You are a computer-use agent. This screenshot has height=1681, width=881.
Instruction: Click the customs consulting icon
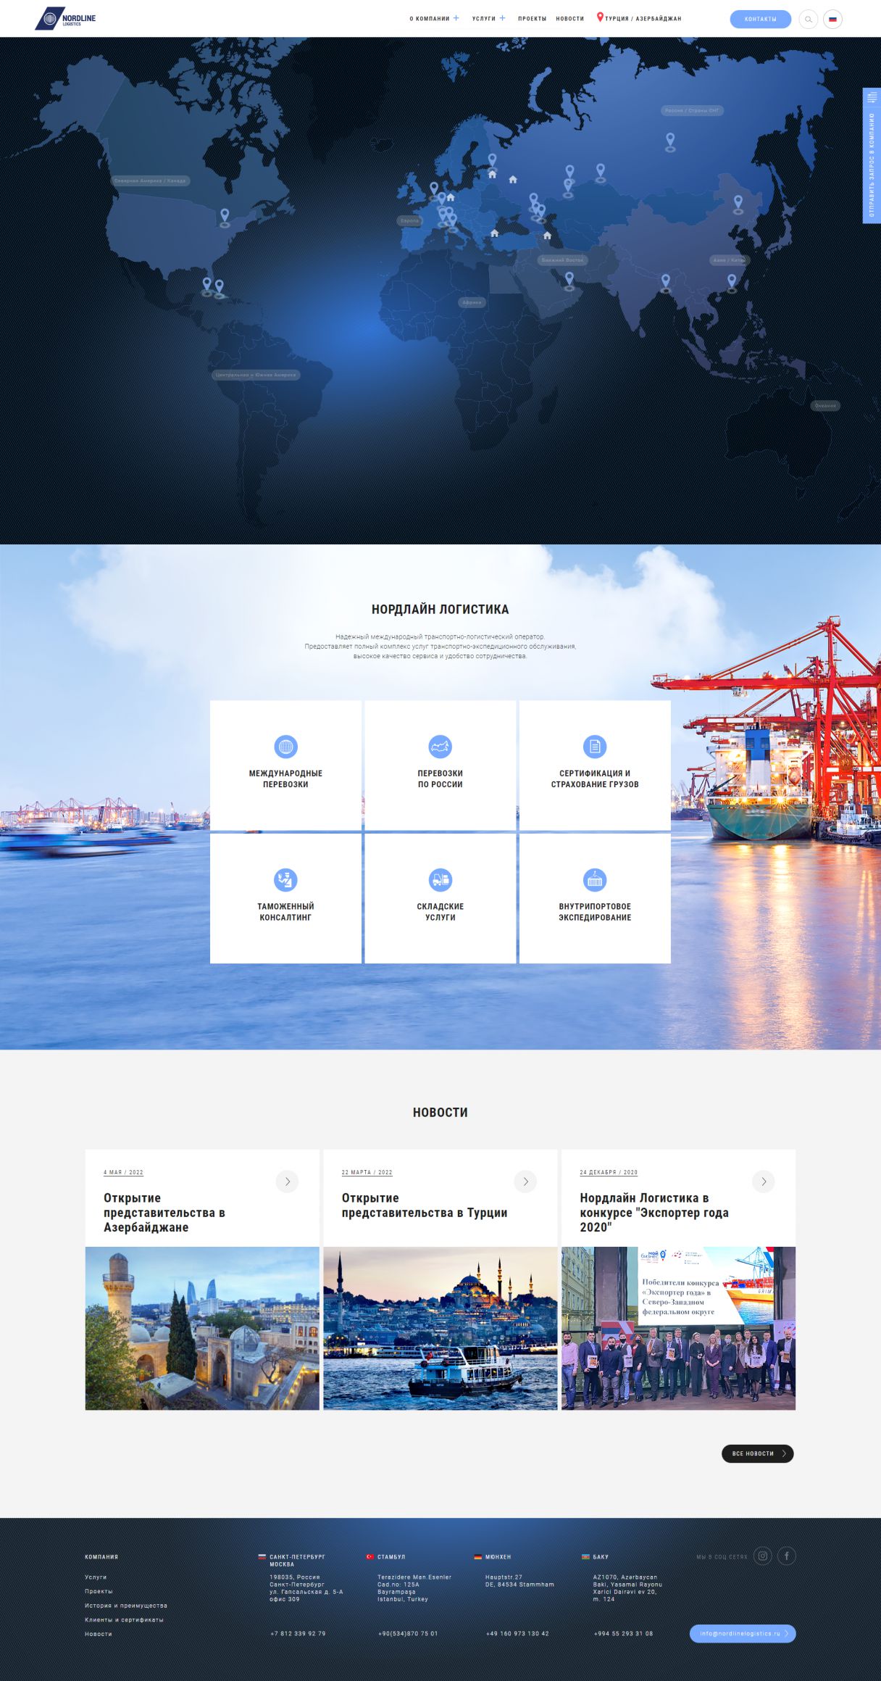[285, 879]
